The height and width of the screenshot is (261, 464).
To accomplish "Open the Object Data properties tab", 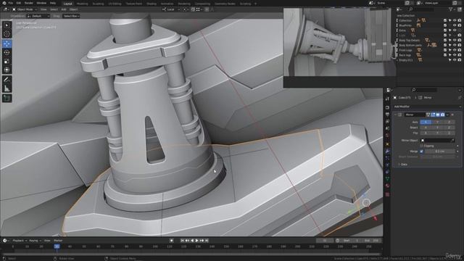I will click(387, 179).
